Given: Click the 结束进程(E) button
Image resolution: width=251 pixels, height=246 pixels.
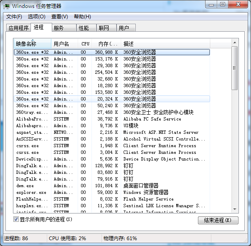Looking at the screenshot, I should 218,220.
